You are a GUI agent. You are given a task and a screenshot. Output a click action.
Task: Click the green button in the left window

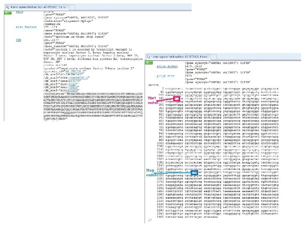point(8,13)
